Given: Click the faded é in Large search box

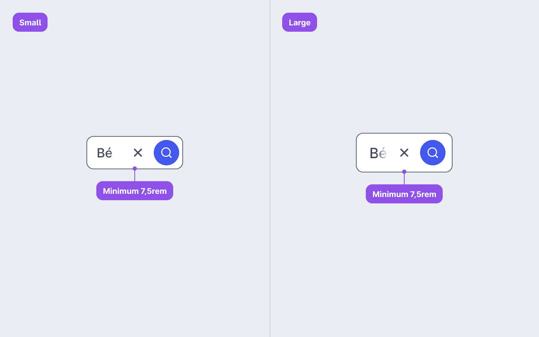Looking at the screenshot, I should (x=383, y=153).
